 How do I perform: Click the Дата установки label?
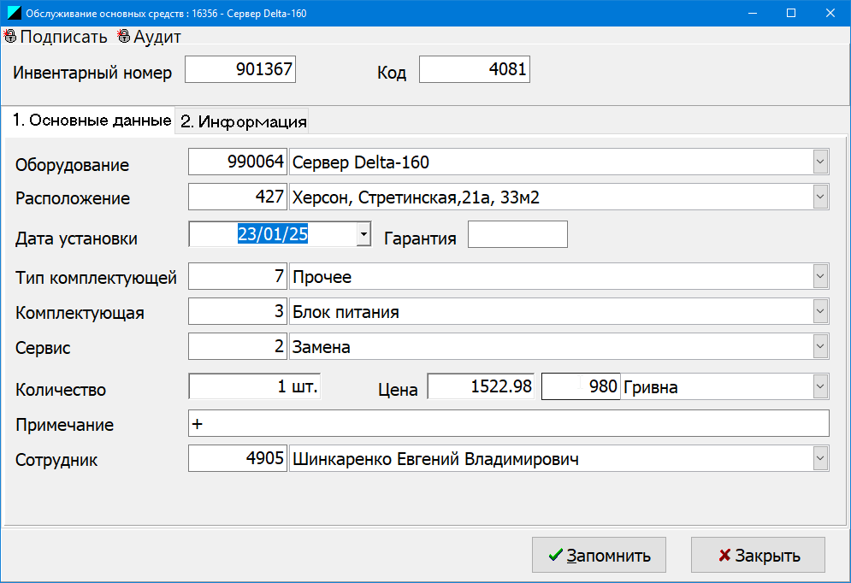click(76, 238)
